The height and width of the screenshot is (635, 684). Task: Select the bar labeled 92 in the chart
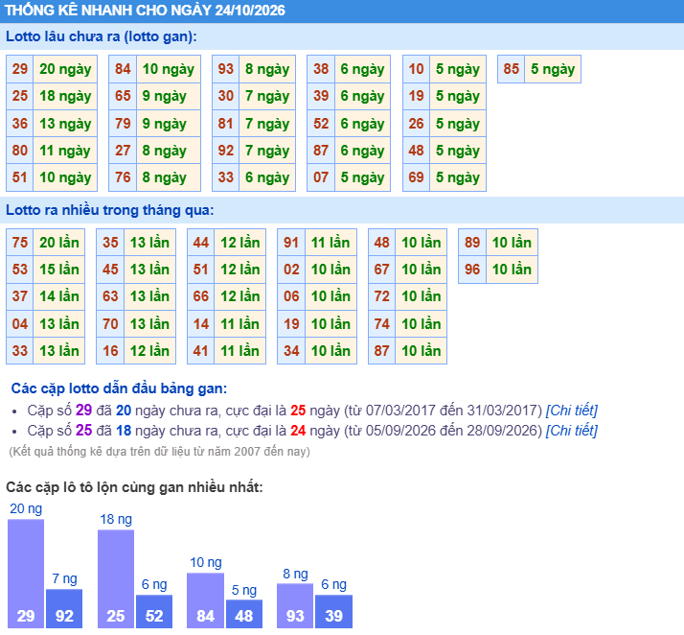(x=64, y=608)
